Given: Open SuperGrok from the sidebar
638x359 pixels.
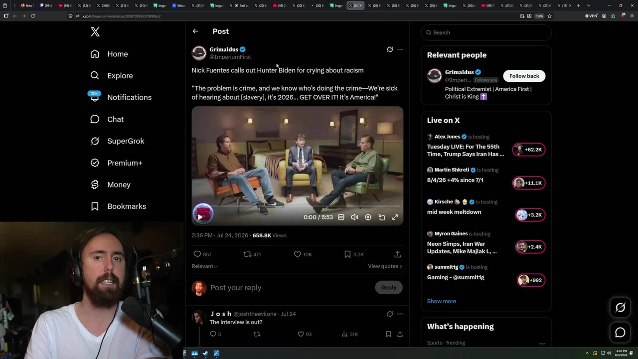Looking at the screenshot, I should pos(117,141).
